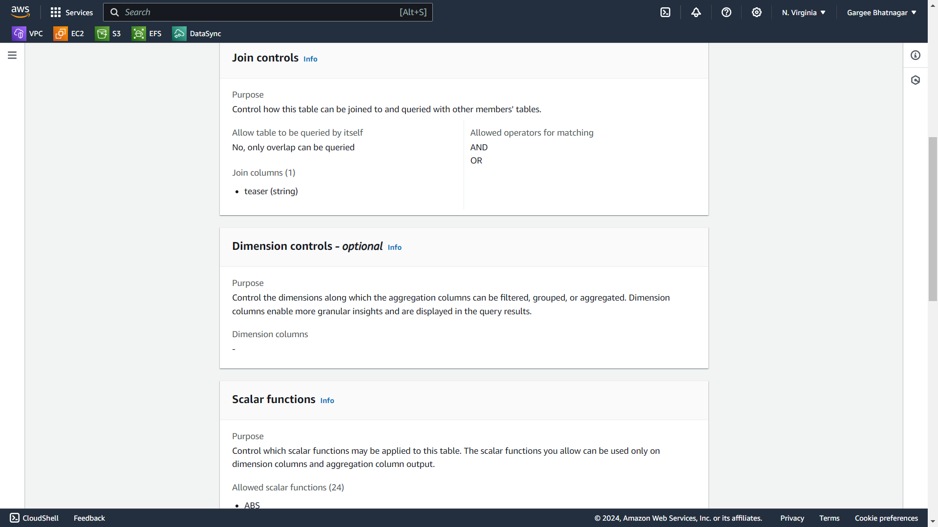
Task: Open the VPC service shortcut
Action: [27, 33]
